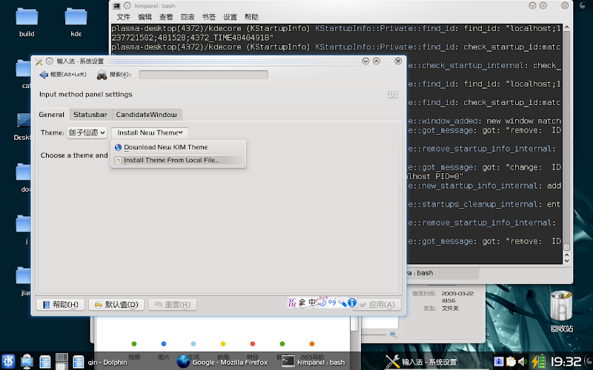This screenshot has width=593, height=370.
Task: Click the 应用(A) apply button
Action: tap(377, 305)
